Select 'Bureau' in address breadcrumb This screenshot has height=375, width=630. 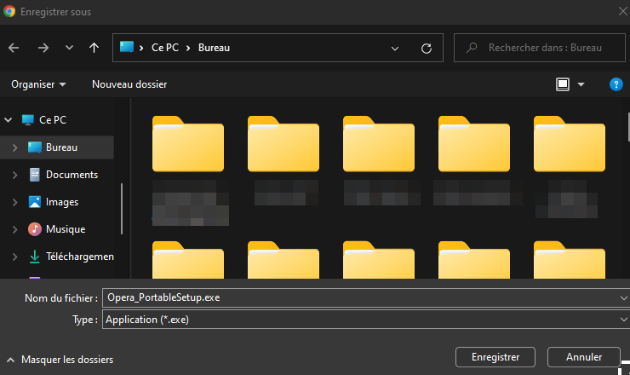(x=214, y=48)
